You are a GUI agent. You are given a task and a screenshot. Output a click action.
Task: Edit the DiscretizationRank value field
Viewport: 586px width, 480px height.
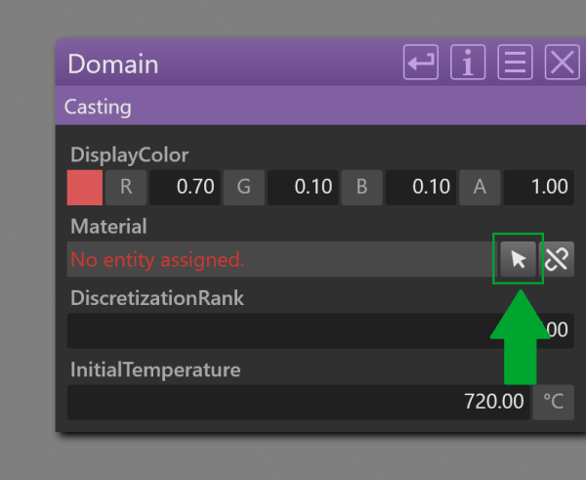[x=320, y=330]
